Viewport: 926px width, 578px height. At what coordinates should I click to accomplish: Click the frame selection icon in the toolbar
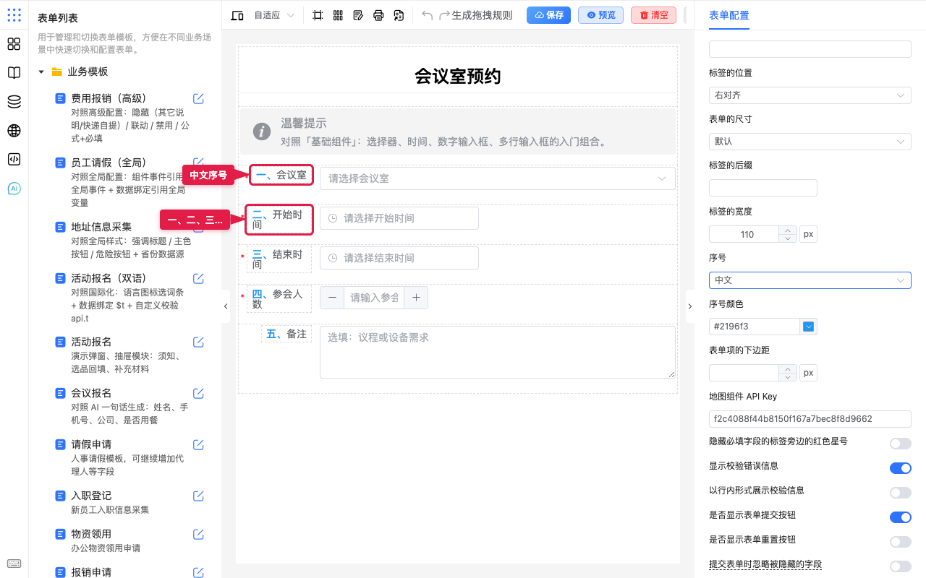318,15
